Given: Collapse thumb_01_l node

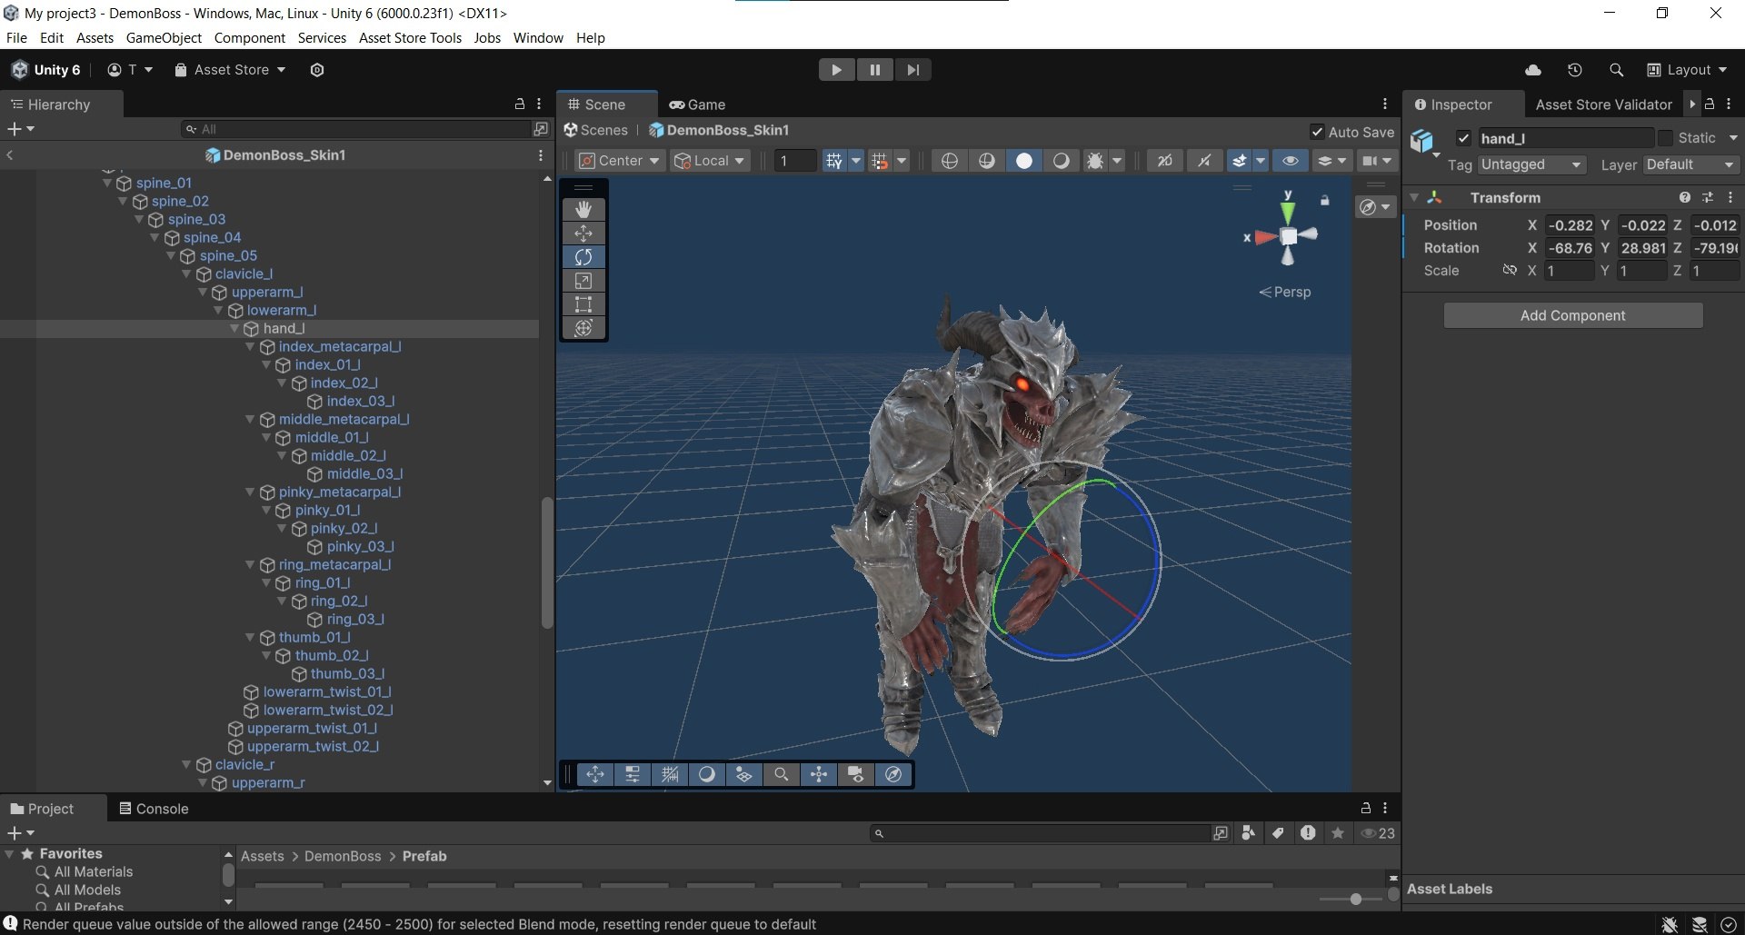Looking at the screenshot, I should (250, 637).
